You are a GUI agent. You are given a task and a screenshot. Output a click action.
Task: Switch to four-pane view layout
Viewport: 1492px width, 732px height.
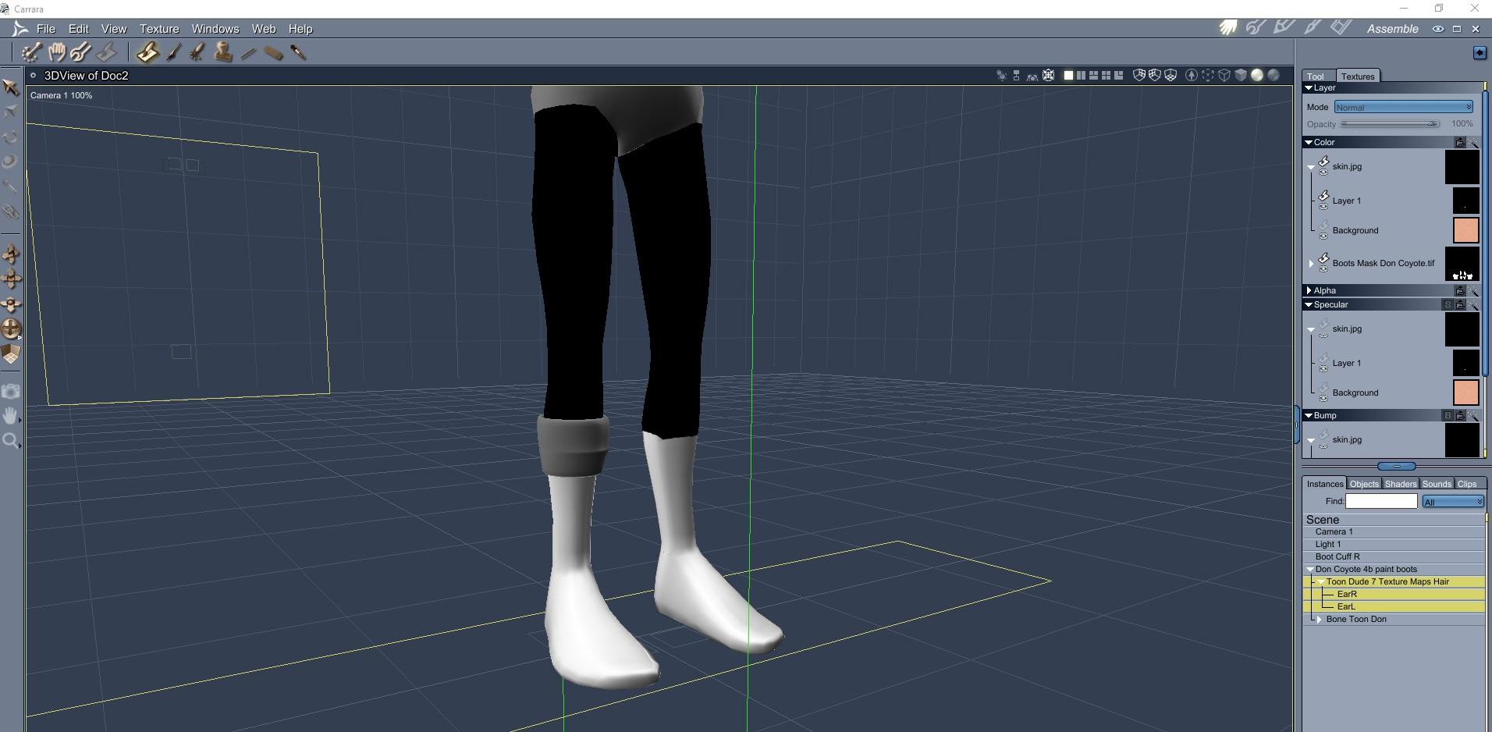(1106, 76)
